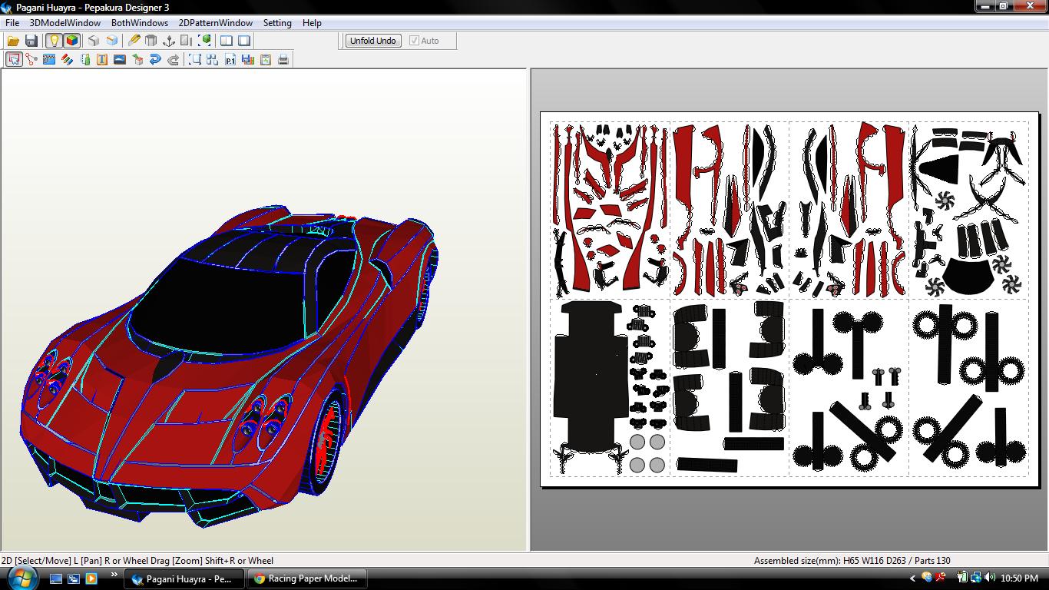Click the blue image insert icon
The image size is (1049, 590).
[120, 59]
